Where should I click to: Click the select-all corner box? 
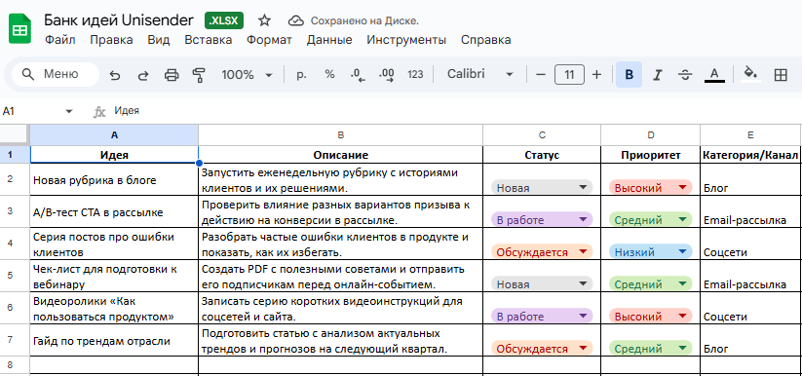click(15, 135)
